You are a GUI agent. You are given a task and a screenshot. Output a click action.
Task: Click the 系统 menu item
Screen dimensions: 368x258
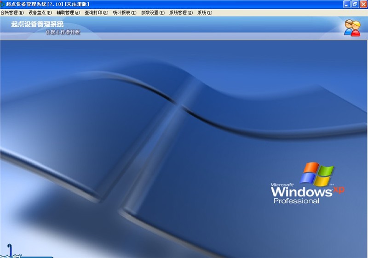pos(205,13)
